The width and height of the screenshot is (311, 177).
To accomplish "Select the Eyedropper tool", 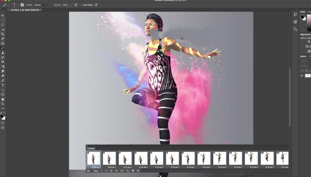I will (x=3, y=39).
